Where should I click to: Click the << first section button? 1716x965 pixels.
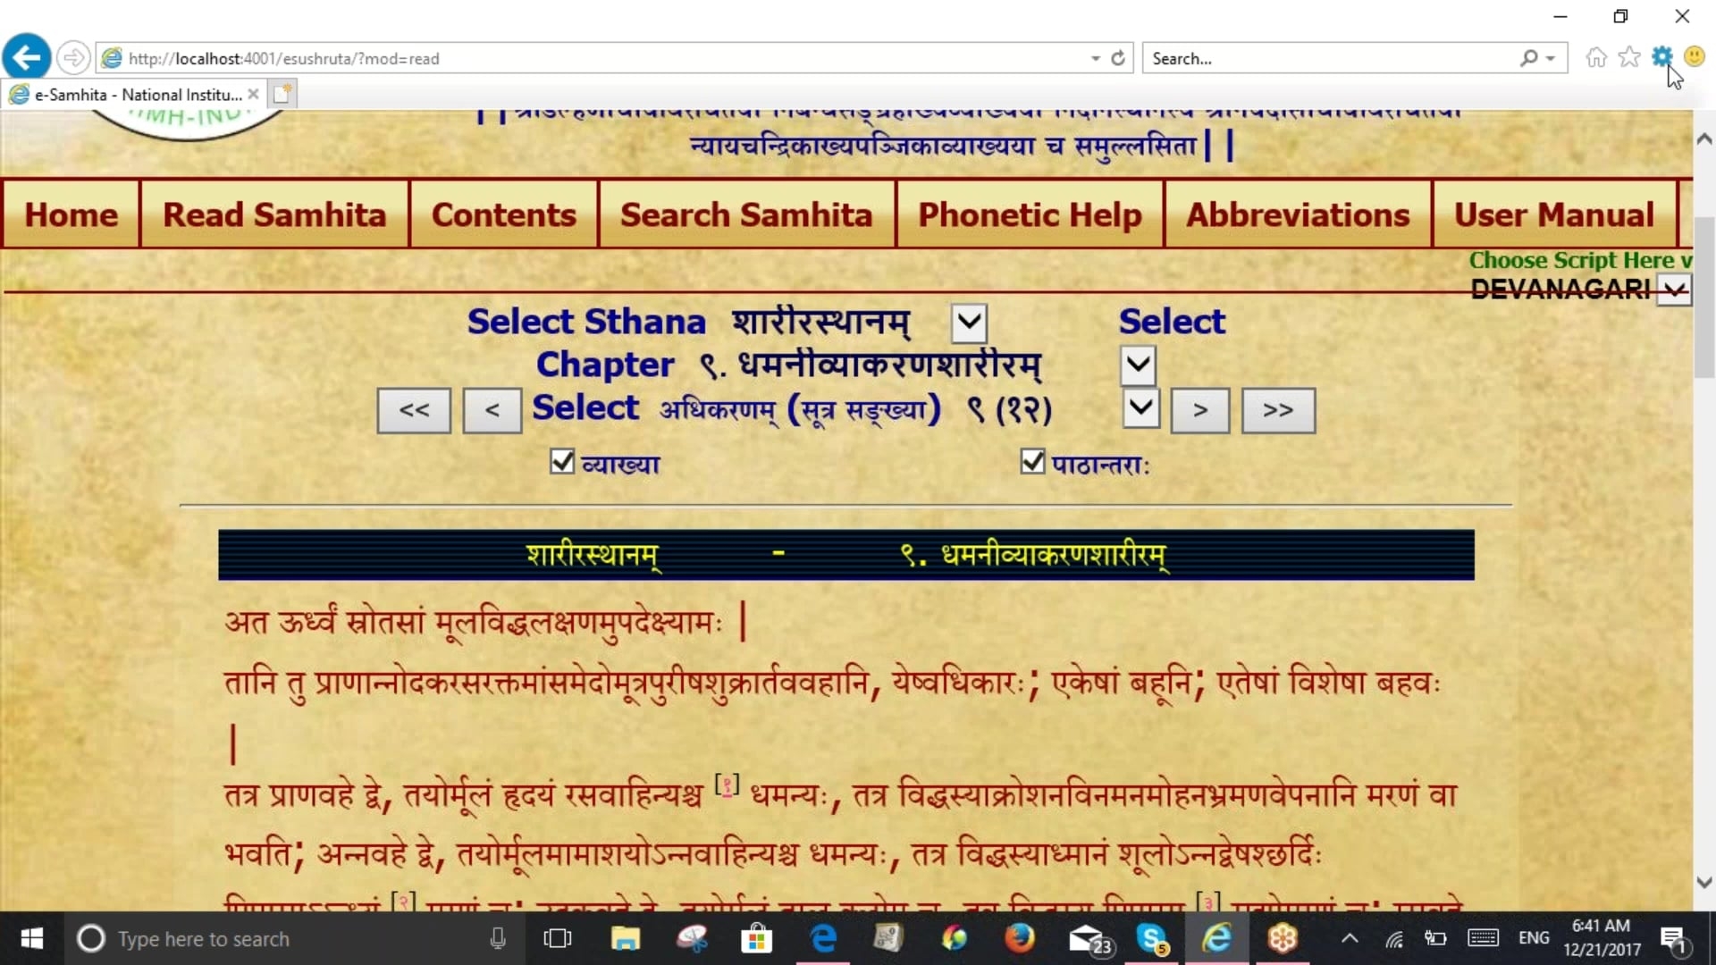(x=414, y=410)
